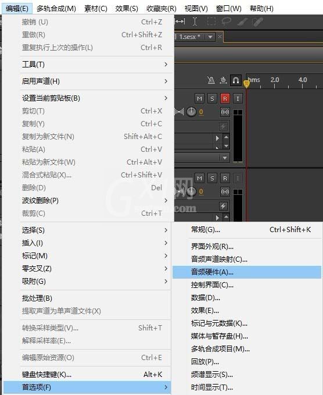Open 界面外观(R)... preferences
This screenshot has width=323, height=395.
247,247
